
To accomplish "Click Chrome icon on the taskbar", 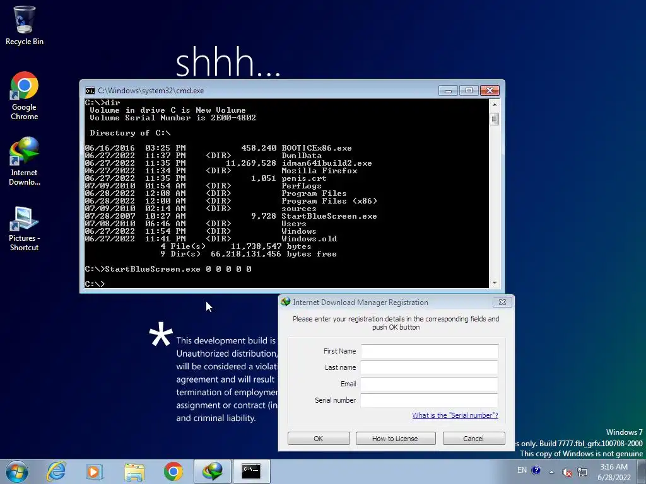I will pyautogui.click(x=173, y=471).
